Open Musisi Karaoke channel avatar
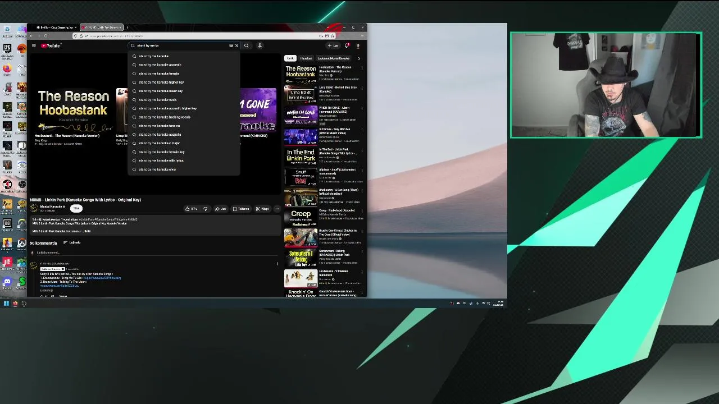This screenshot has width=719, height=404. coord(34,208)
